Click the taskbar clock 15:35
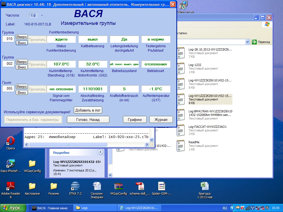This screenshot has width=283, height=212. click(276, 208)
